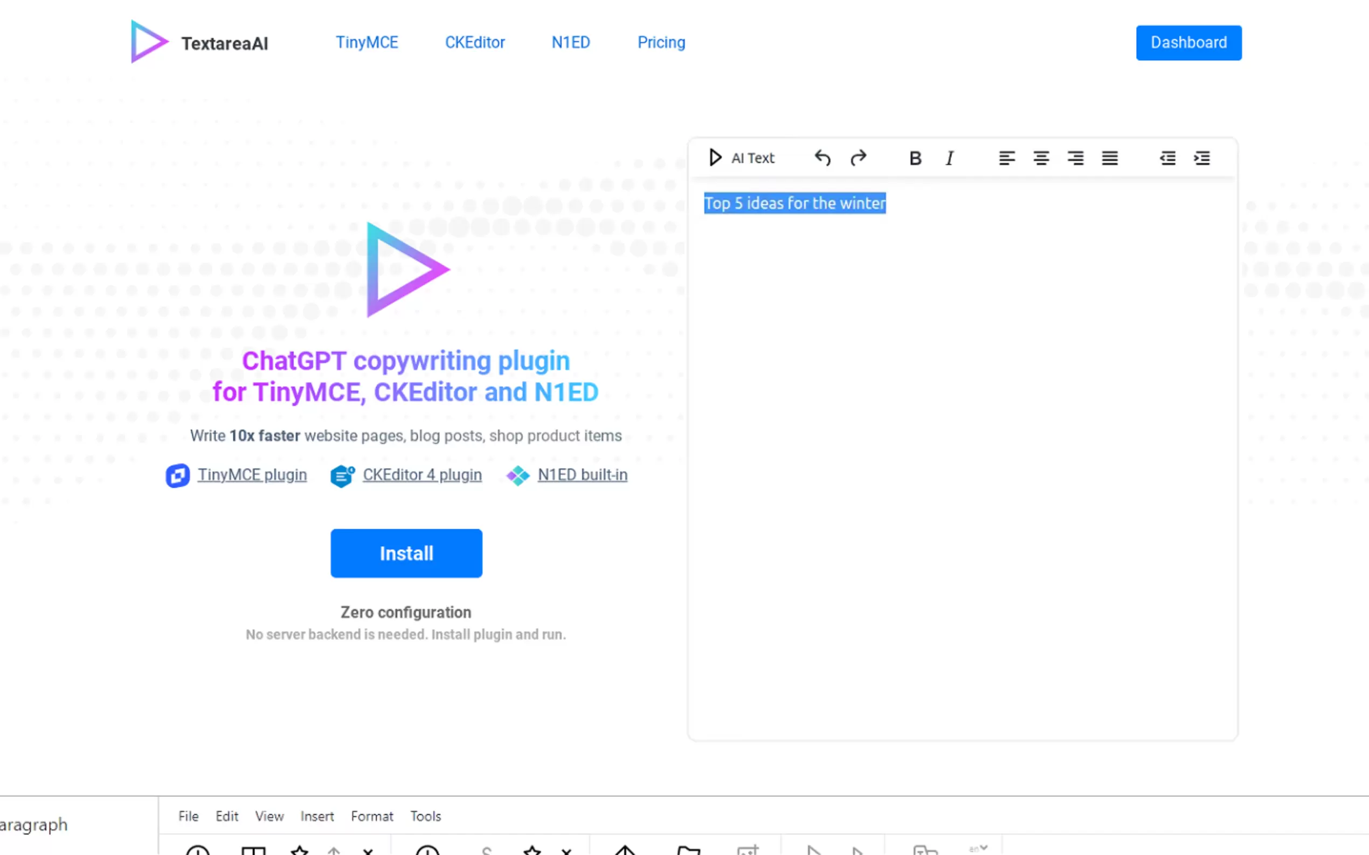Increase indent in editor toolbar

point(1201,158)
